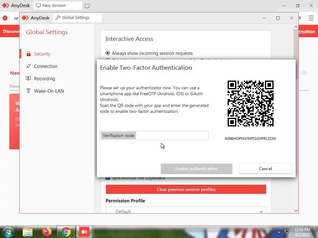Open File Explorer from the taskbar
The width and height of the screenshot is (318, 238).
[28, 232]
